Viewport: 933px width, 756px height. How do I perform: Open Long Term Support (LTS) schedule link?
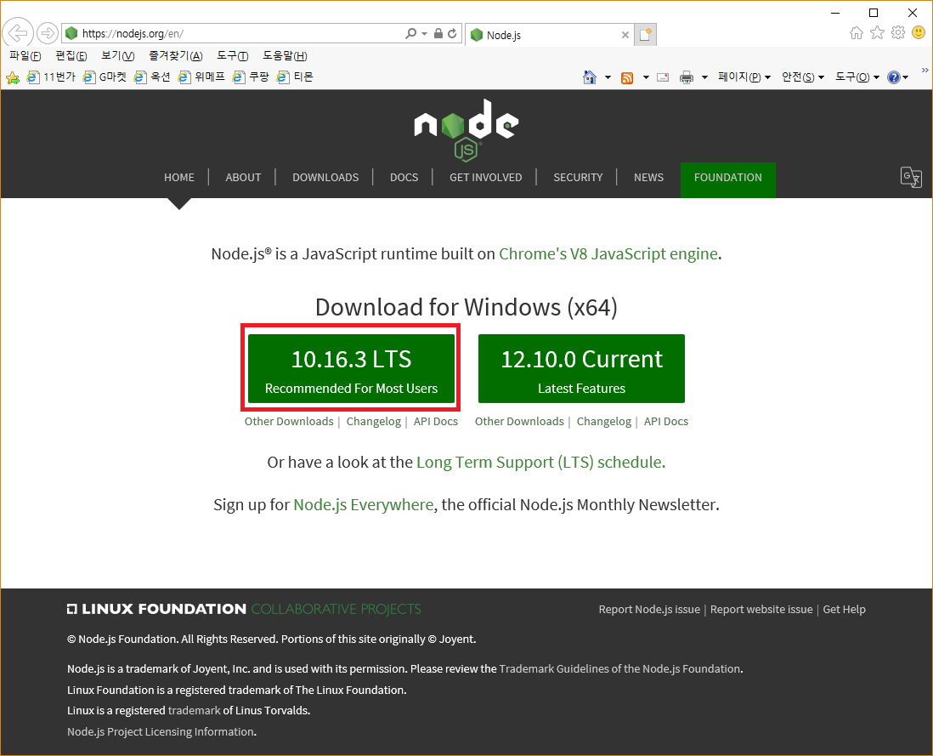[540, 463]
